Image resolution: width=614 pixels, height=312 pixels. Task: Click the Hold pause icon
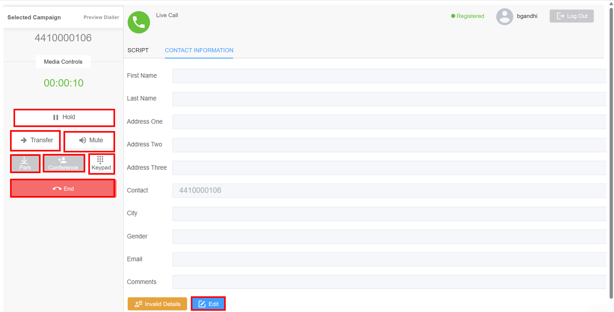click(x=55, y=117)
